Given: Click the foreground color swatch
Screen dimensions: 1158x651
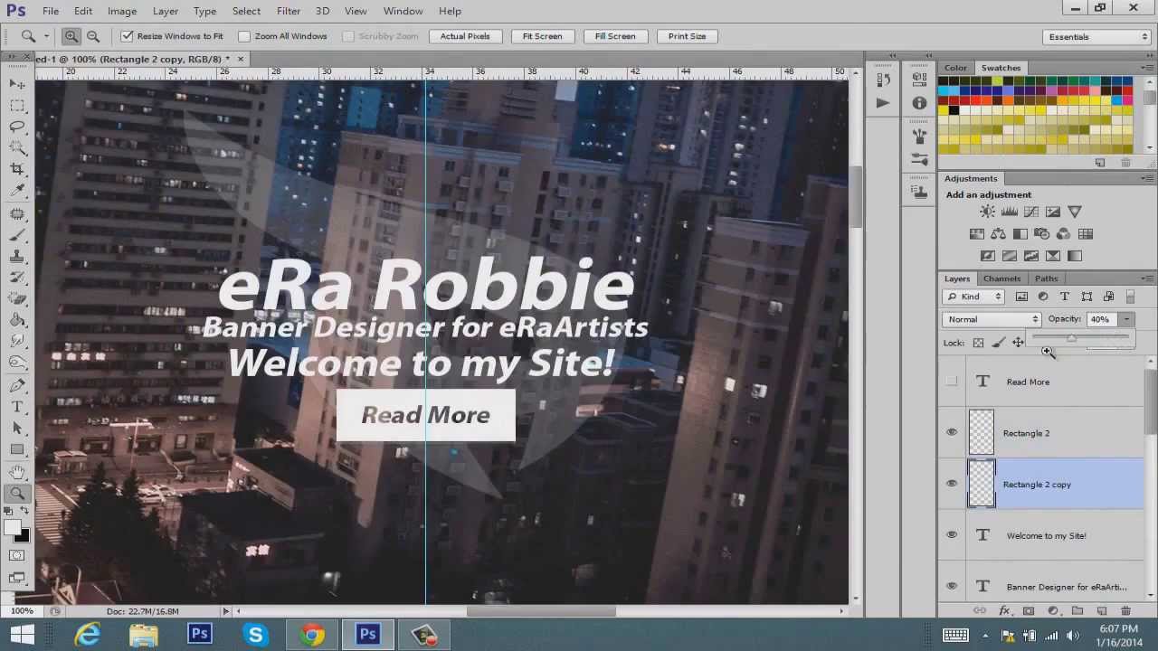Looking at the screenshot, I should 13,528.
